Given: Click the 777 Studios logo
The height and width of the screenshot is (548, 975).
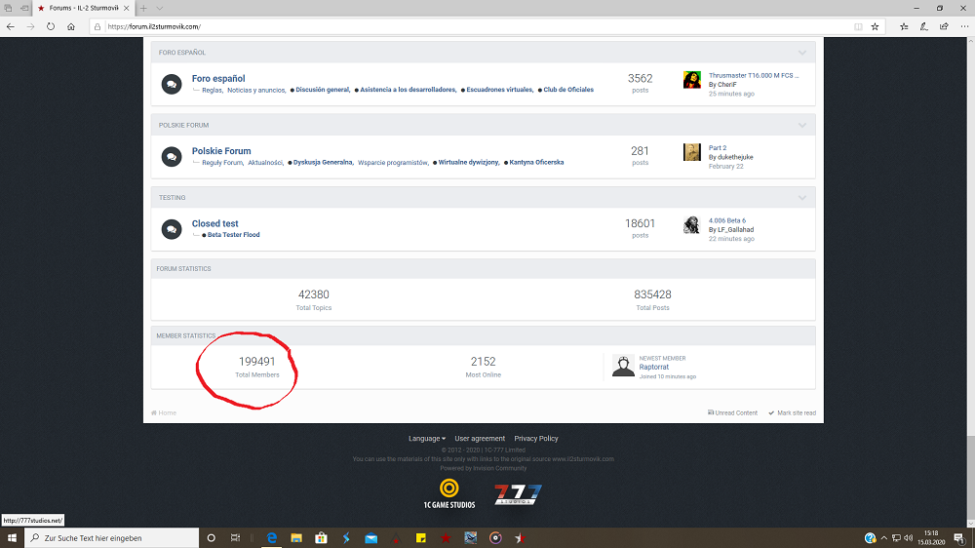Looking at the screenshot, I should click(x=518, y=494).
